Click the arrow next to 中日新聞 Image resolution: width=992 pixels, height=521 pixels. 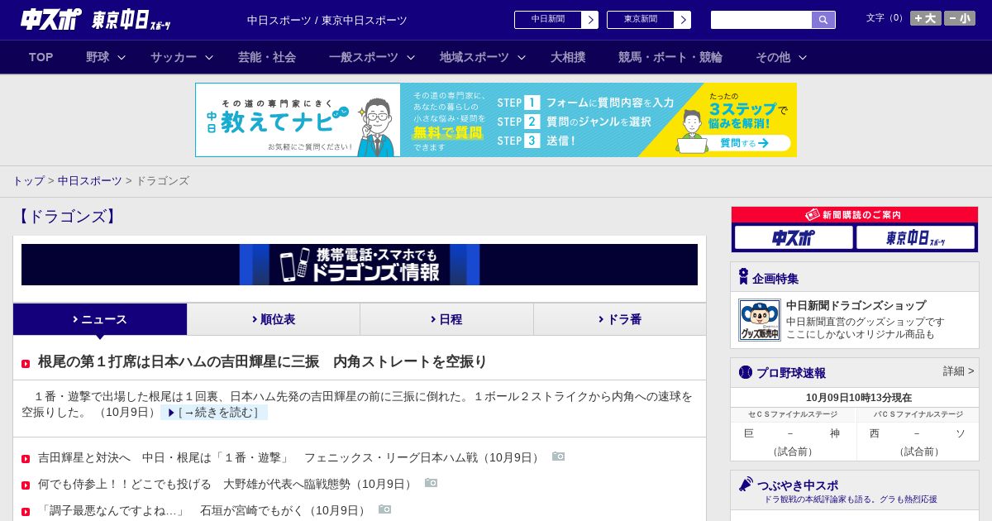[590, 20]
